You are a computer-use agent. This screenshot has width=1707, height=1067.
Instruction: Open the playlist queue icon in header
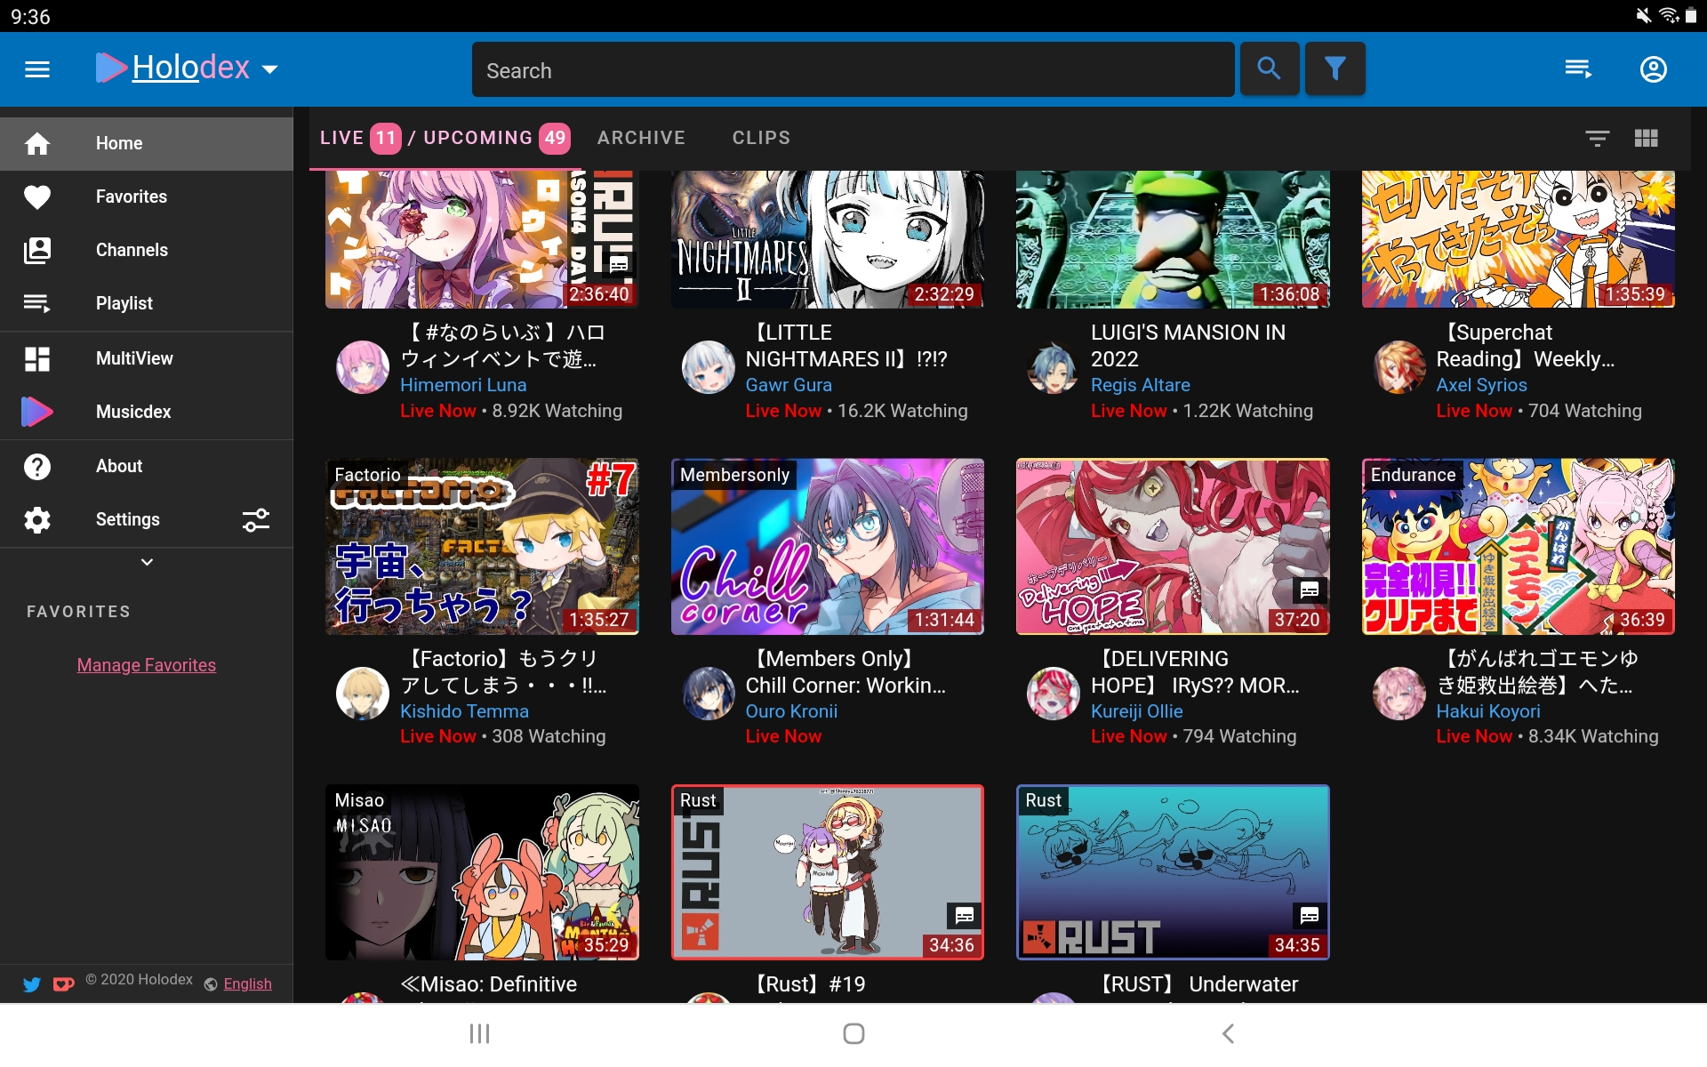click(x=1578, y=69)
